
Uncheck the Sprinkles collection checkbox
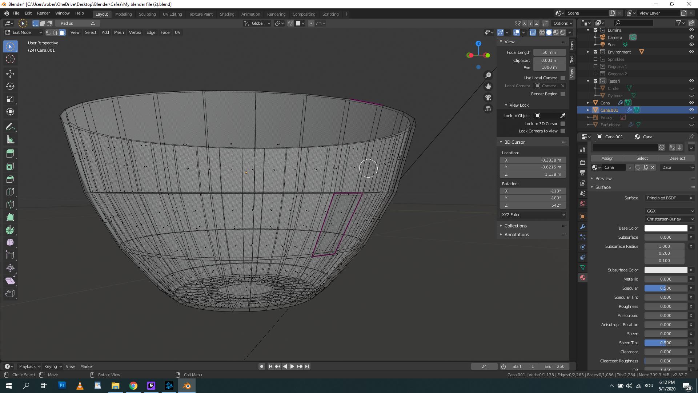(595, 59)
